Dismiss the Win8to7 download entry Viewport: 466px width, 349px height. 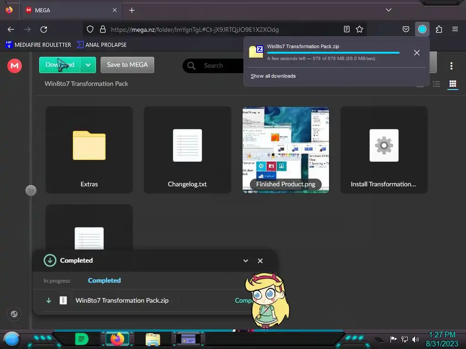click(417, 53)
